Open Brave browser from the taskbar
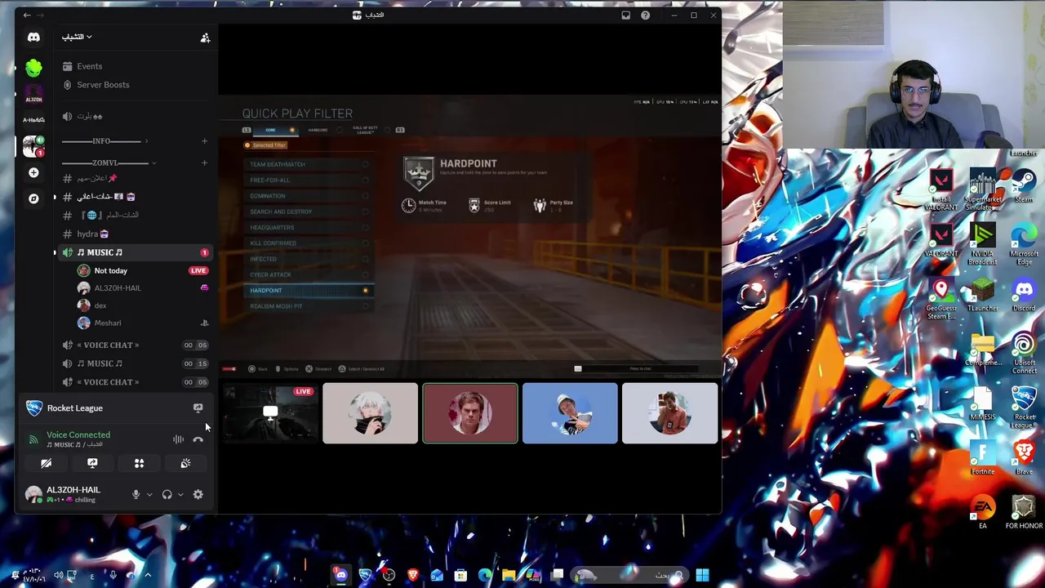Image resolution: width=1045 pixels, height=588 pixels. pos(413,575)
